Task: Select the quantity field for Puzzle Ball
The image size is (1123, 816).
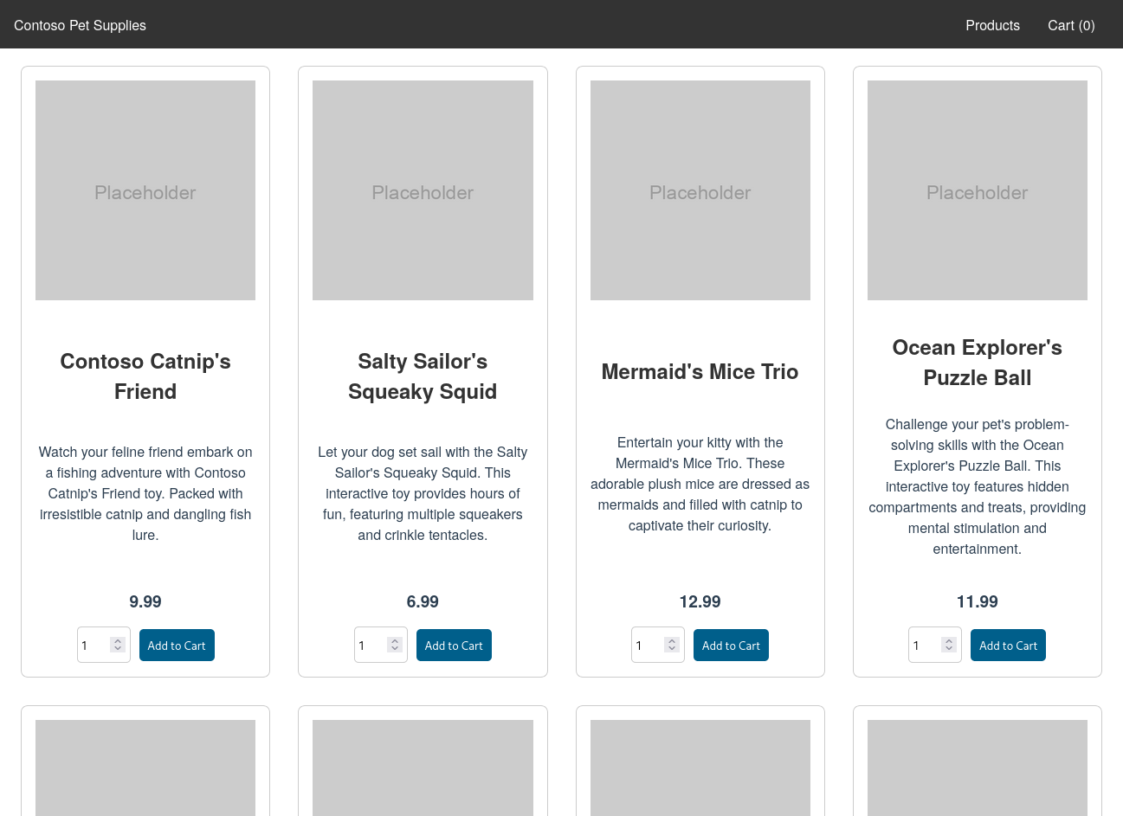Action: click(x=926, y=645)
